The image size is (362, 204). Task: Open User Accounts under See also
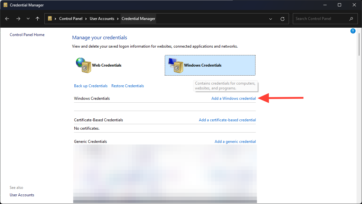point(22,195)
